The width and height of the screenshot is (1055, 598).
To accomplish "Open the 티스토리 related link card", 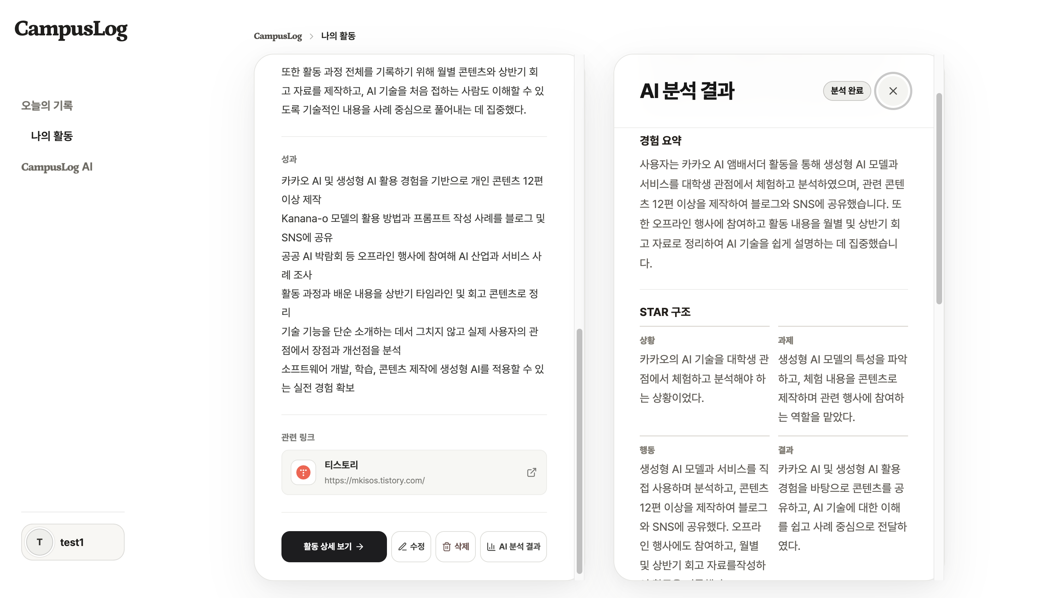I will [x=414, y=472].
